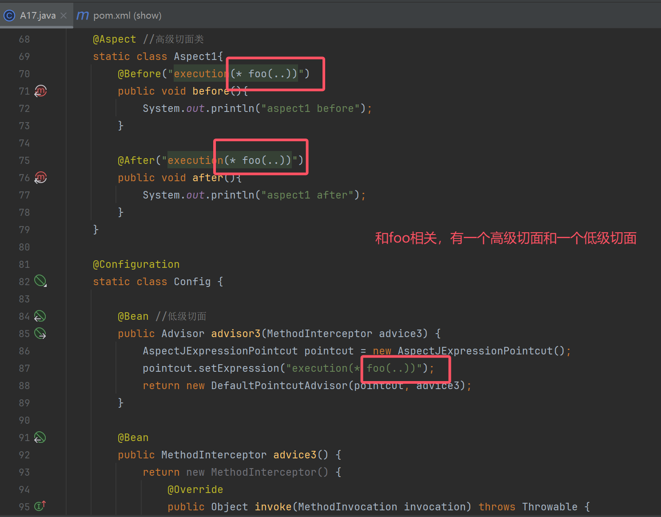The height and width of the screenshot is (517, 661).
Task: Click the @After annotation
Action: 136,160
